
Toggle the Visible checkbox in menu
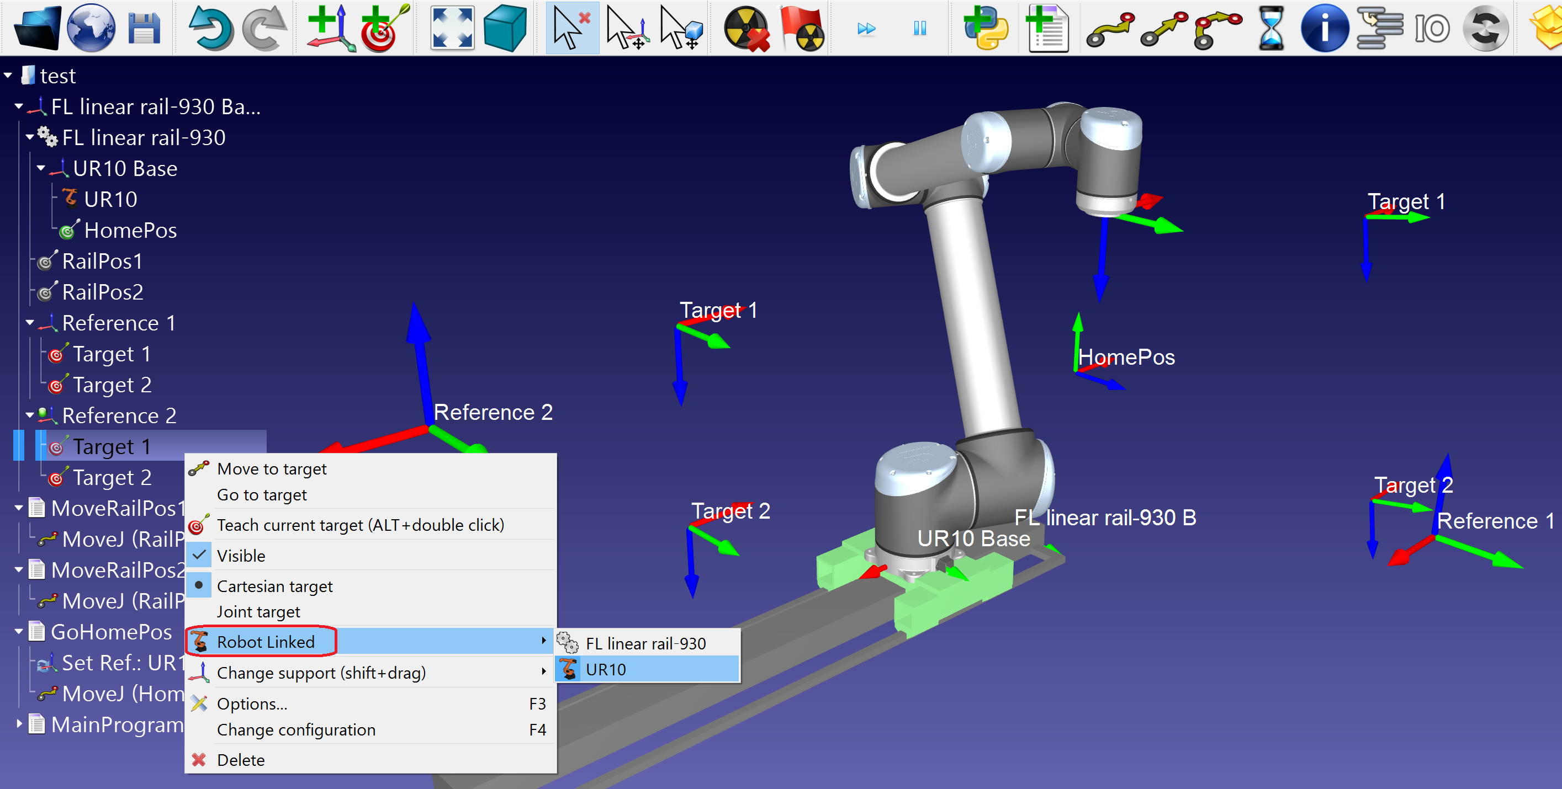(x=241, y=555)
